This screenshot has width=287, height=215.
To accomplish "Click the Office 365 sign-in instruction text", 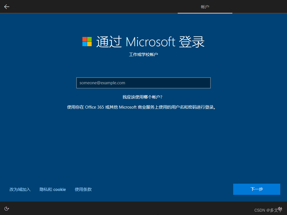I will point(142,107).
